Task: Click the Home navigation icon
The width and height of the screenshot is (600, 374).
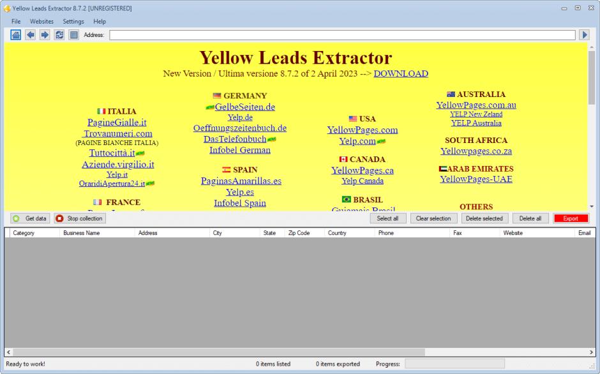Action: click(x=16, y=35)
